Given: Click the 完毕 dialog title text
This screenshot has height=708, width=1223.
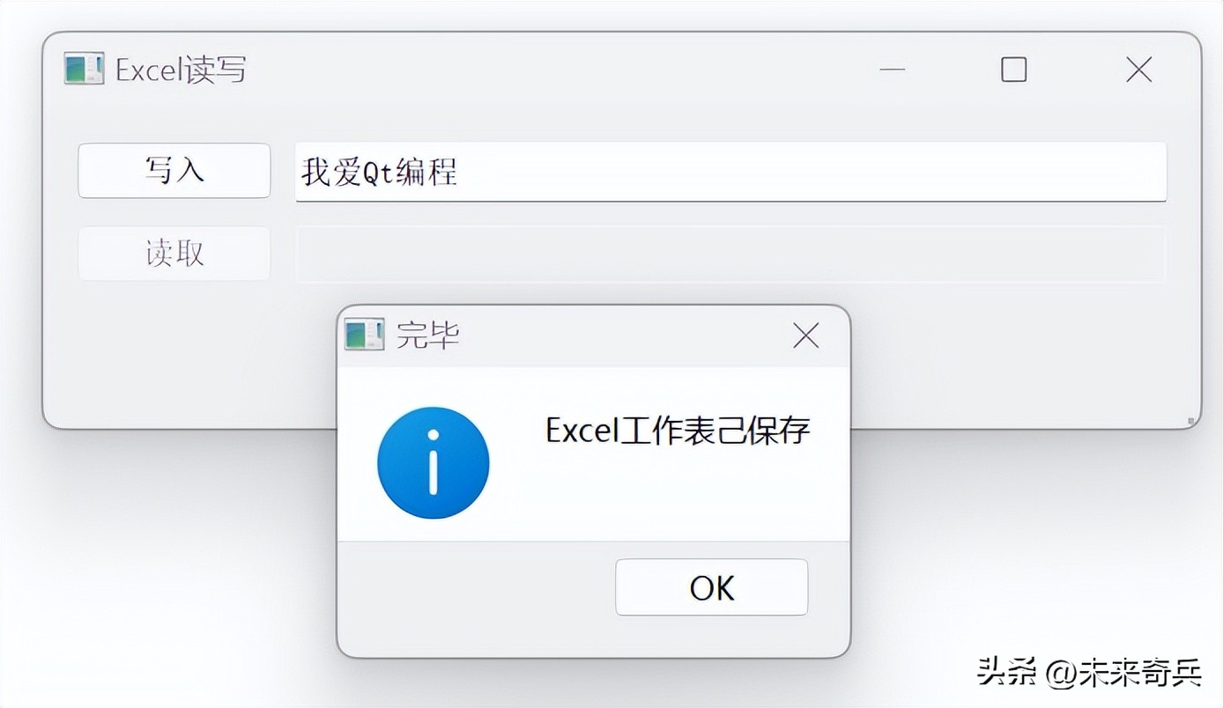Looking at the screenshot, I should click(x=427, y=336).
